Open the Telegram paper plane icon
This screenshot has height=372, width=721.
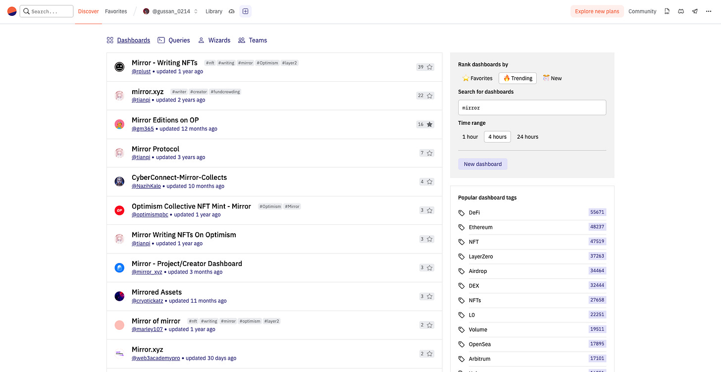695,11
